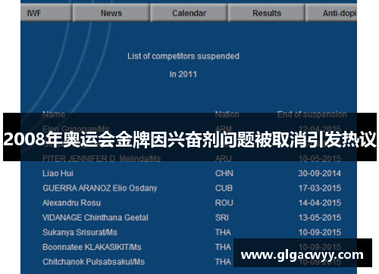This screenshot has width=379, height=274.
Task: Click the date 17-03-2015
Action: [x=320, y=188]
